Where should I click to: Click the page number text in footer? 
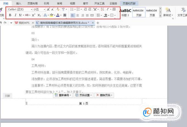pyautogui.click(x=84, y=103)
